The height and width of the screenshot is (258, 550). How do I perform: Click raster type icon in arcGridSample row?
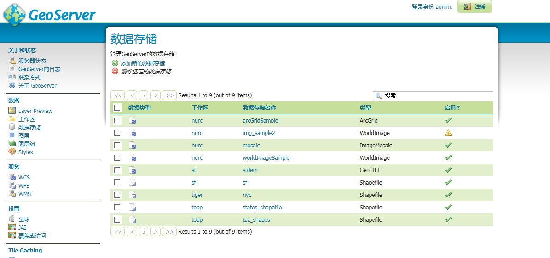(132, 121)
